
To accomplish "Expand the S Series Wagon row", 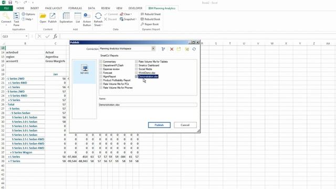I will [11, 152].
